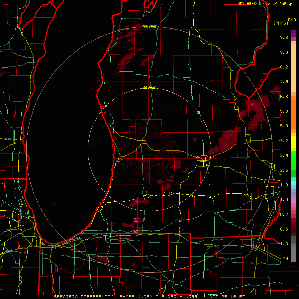The image size is (299, 299).
Task: Click the 5.0 scale value
Action: point(284,126)
